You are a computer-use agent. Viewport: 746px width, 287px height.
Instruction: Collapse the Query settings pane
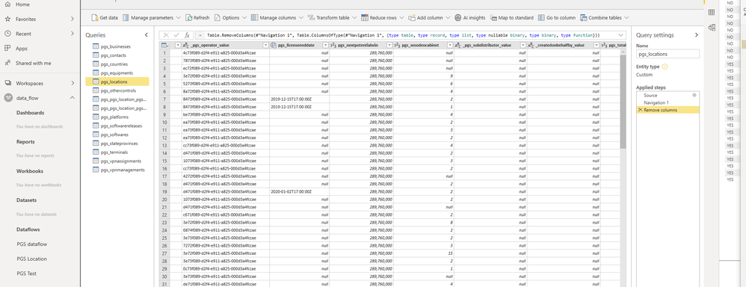click(697, 35)
